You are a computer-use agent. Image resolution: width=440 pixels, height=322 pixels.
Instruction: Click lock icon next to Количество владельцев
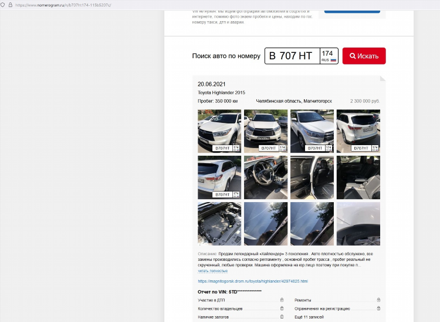[282, 308]
